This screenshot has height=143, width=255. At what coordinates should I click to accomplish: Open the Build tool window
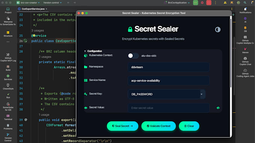pyautogui.click(x=8, y=68)
